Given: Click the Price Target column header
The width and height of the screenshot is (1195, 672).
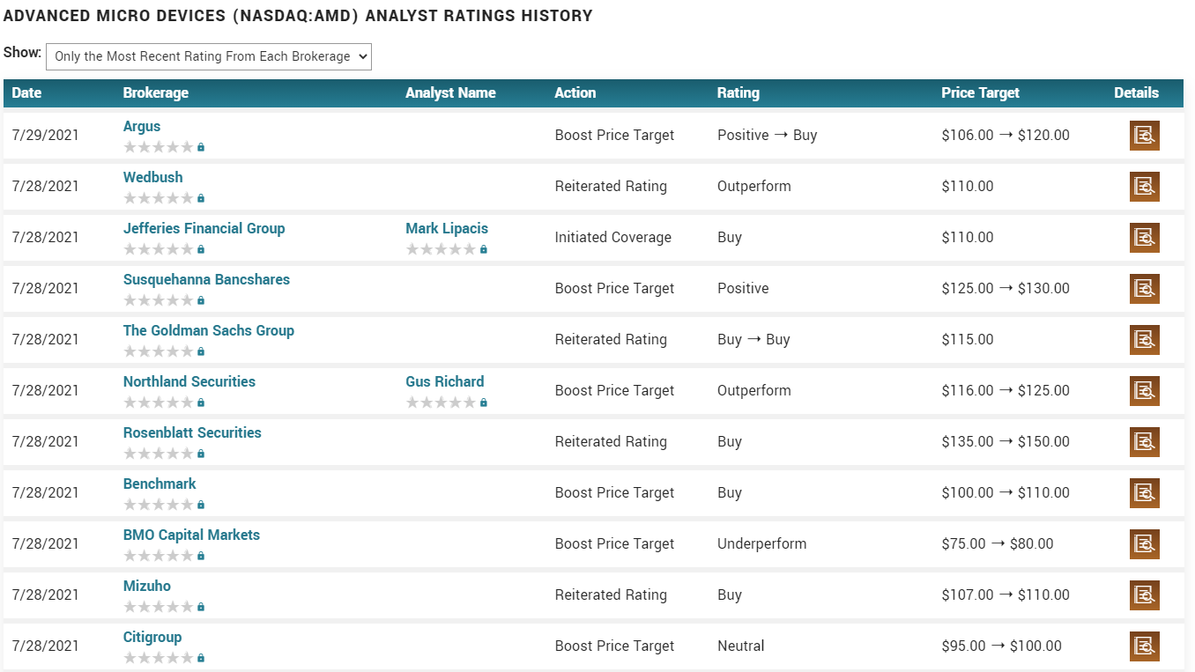Looking at the screenshot, I should pyautogui.click(x=980, y=92).
